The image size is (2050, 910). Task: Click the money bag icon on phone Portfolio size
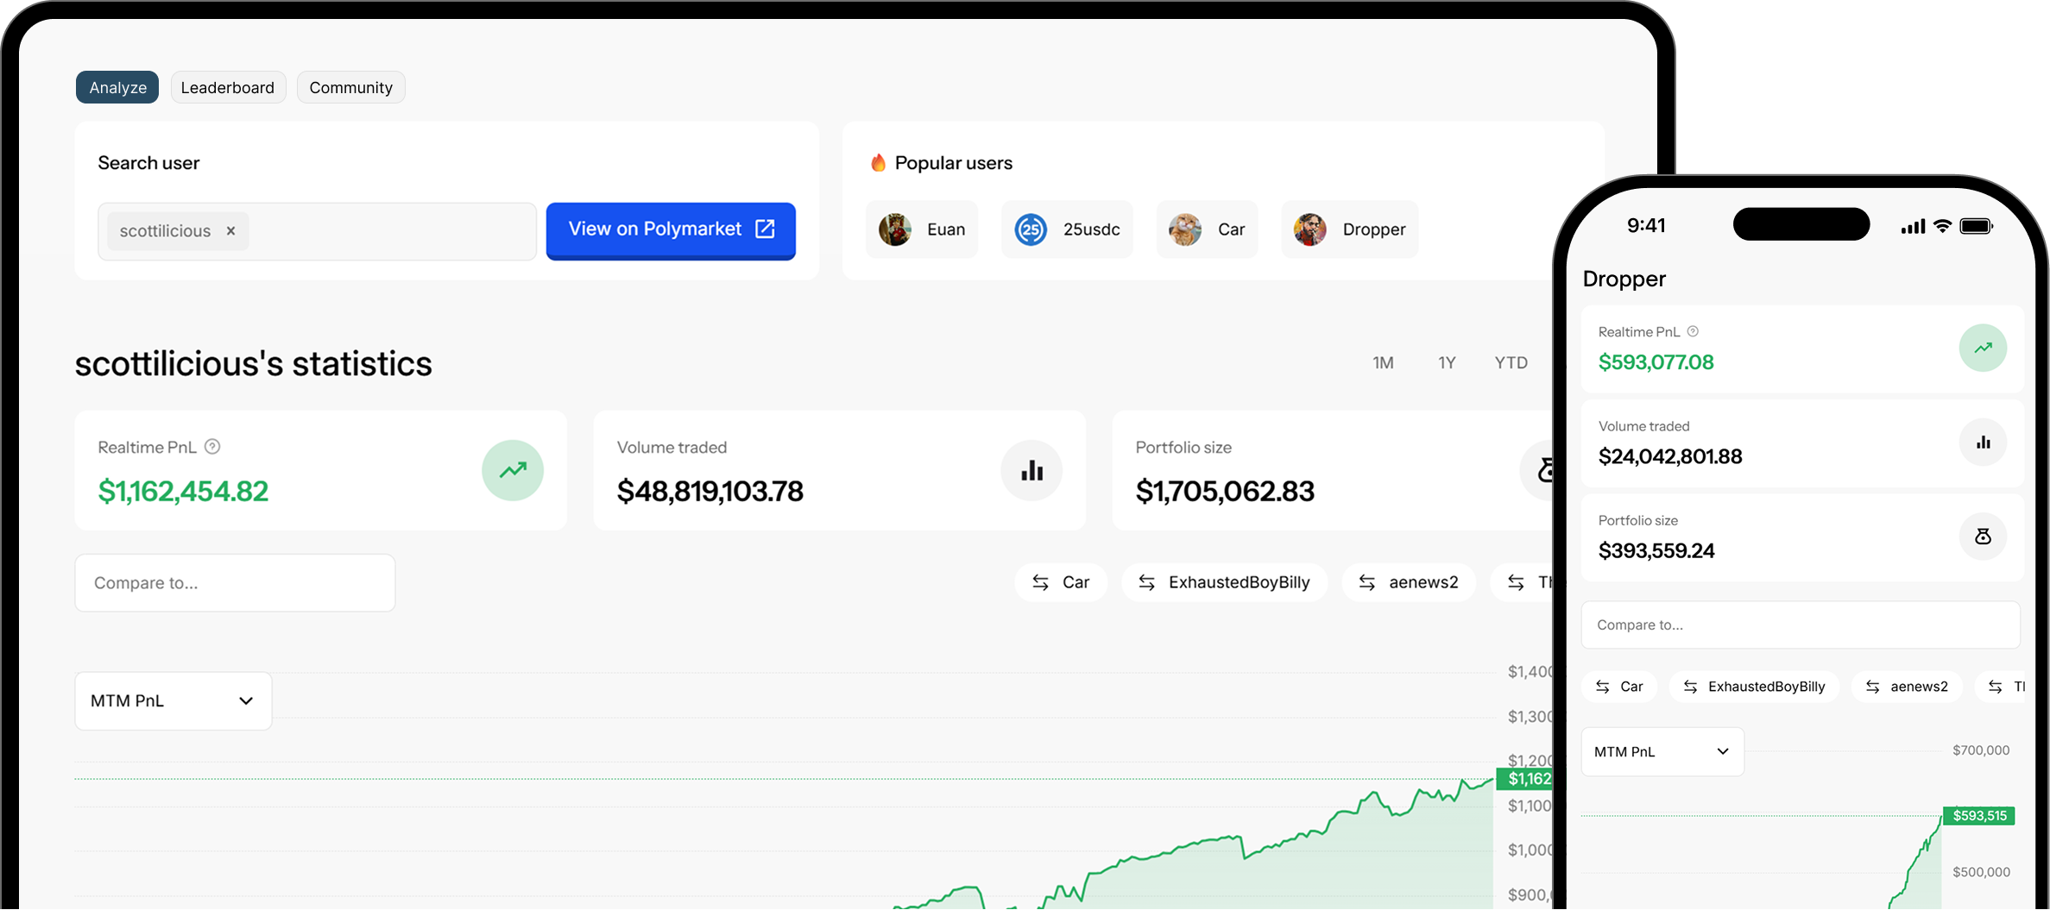coord(1984,537)
